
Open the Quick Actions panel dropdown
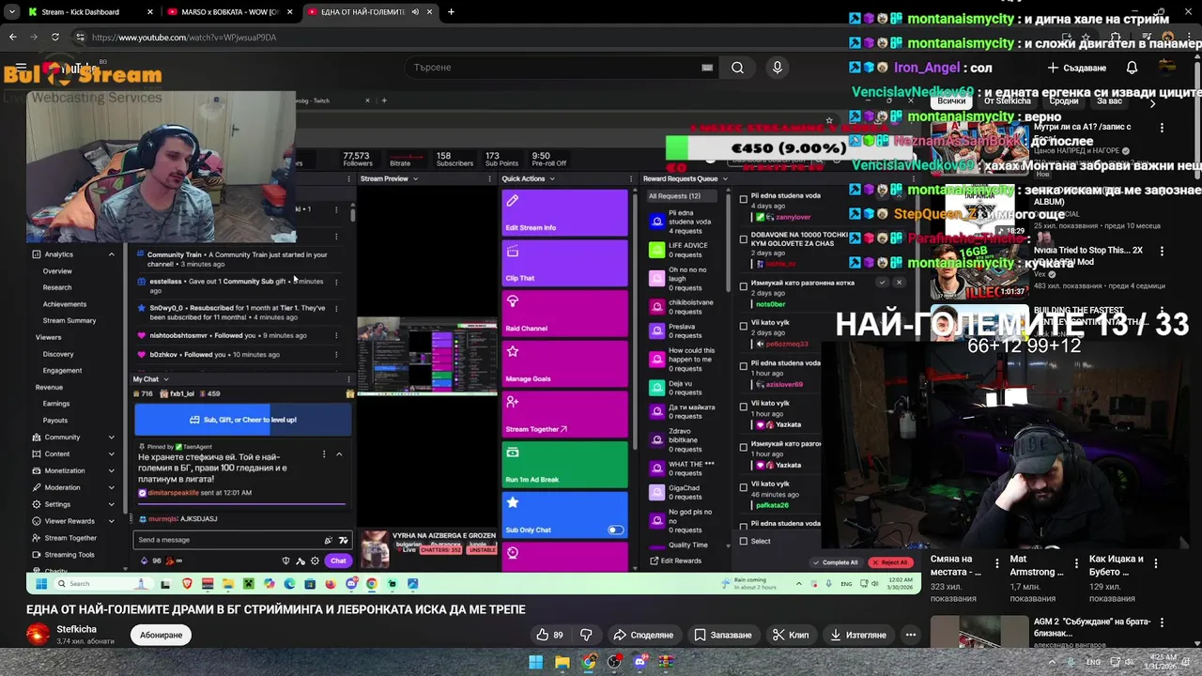(x=552, y=178)
